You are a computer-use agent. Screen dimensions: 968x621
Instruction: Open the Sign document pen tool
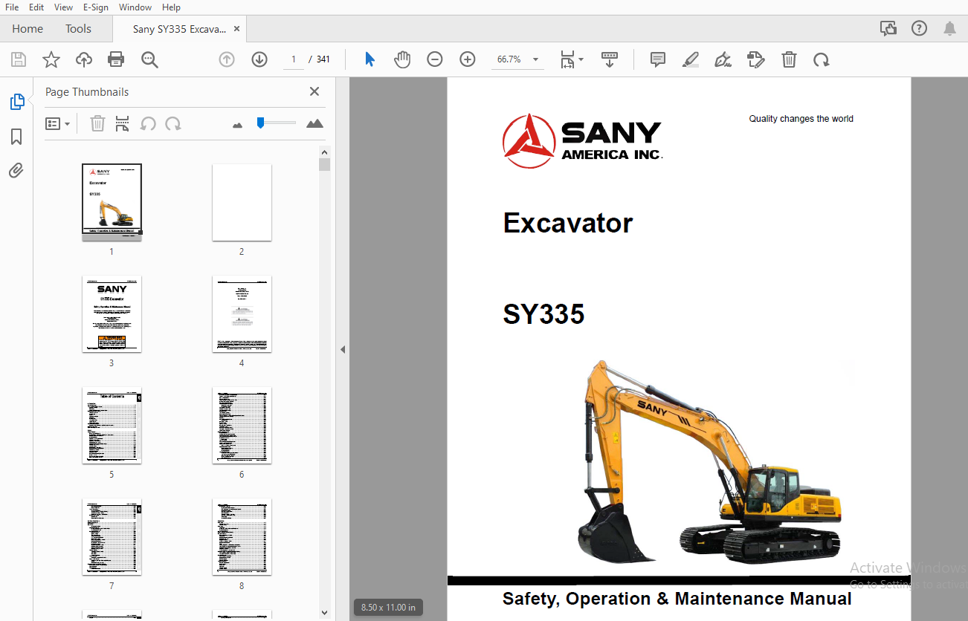723,59
